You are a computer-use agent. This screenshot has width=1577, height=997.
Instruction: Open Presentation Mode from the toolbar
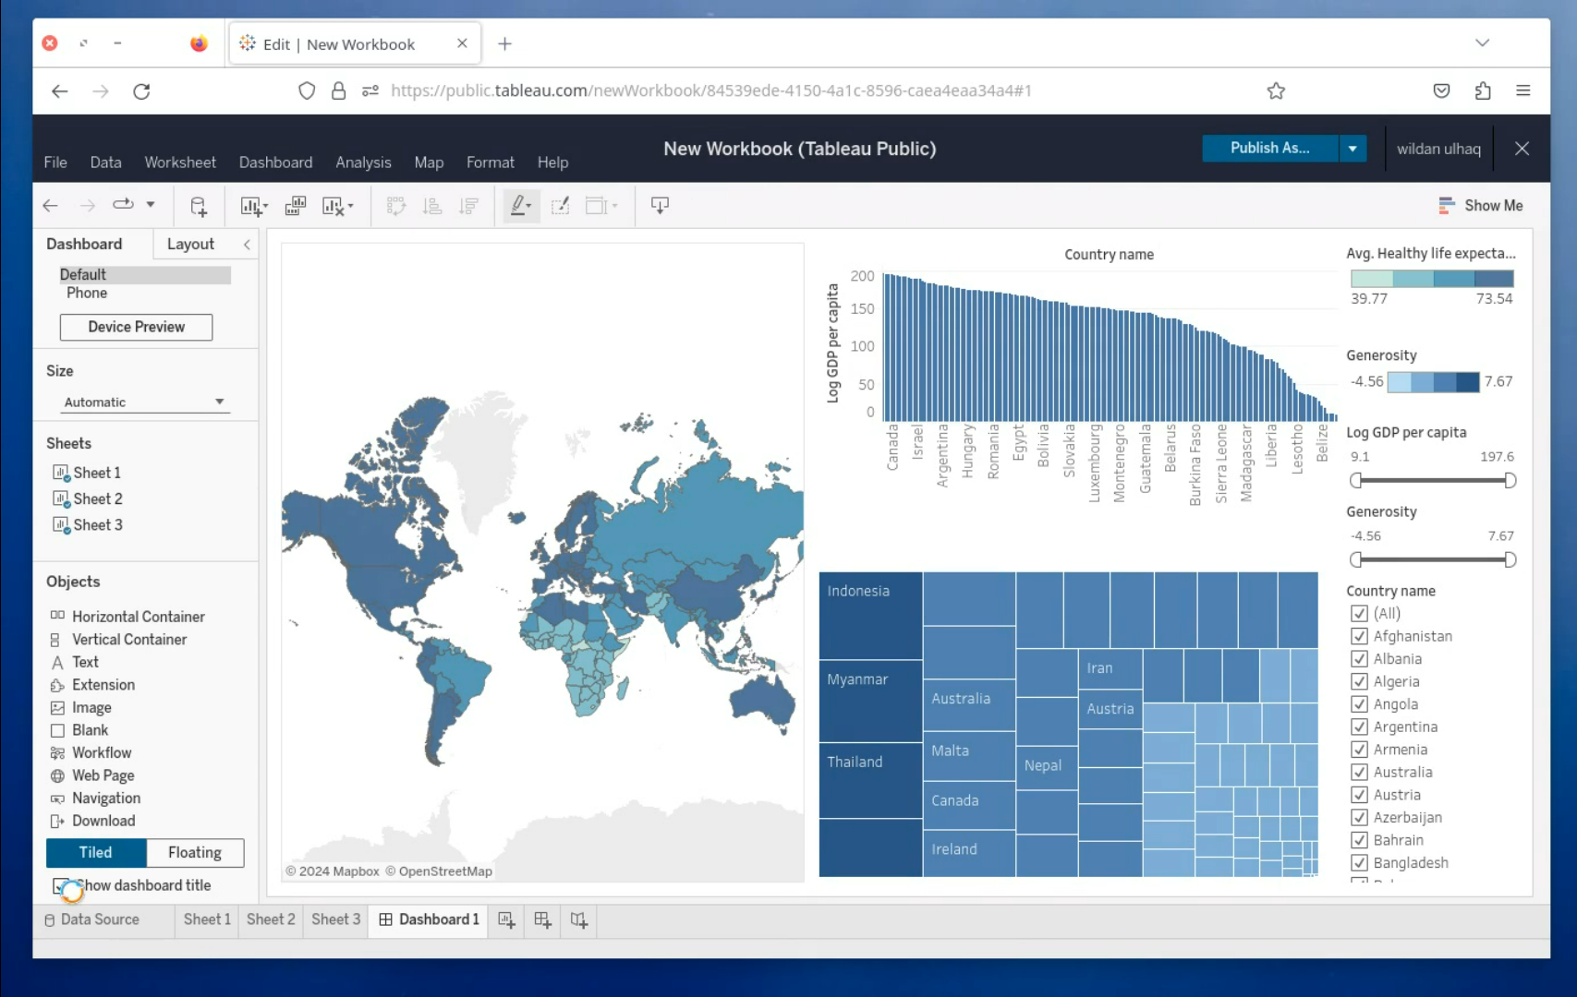(660, 205)
